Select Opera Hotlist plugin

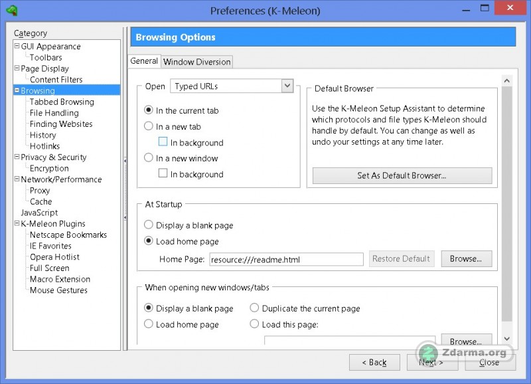click(54, 257)
